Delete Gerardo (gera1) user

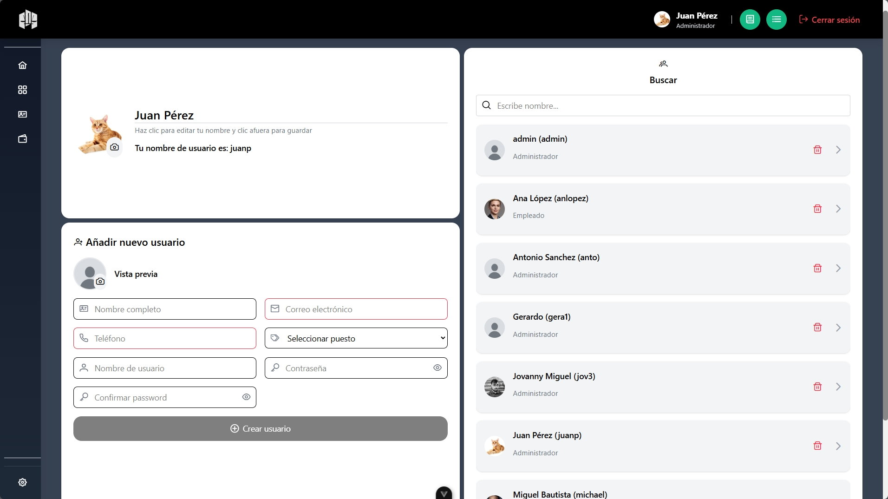(817, 327)
